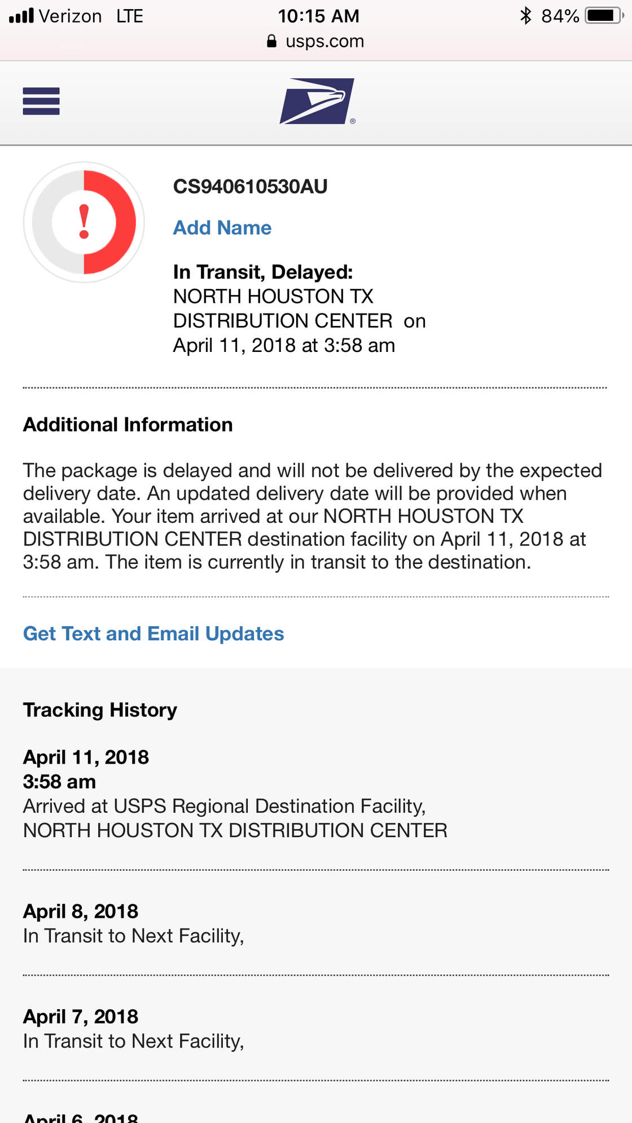The width and height of the screenshot is (632, 1123).
Task: Tap the Tracking History heading
Action: click(100, 710)
